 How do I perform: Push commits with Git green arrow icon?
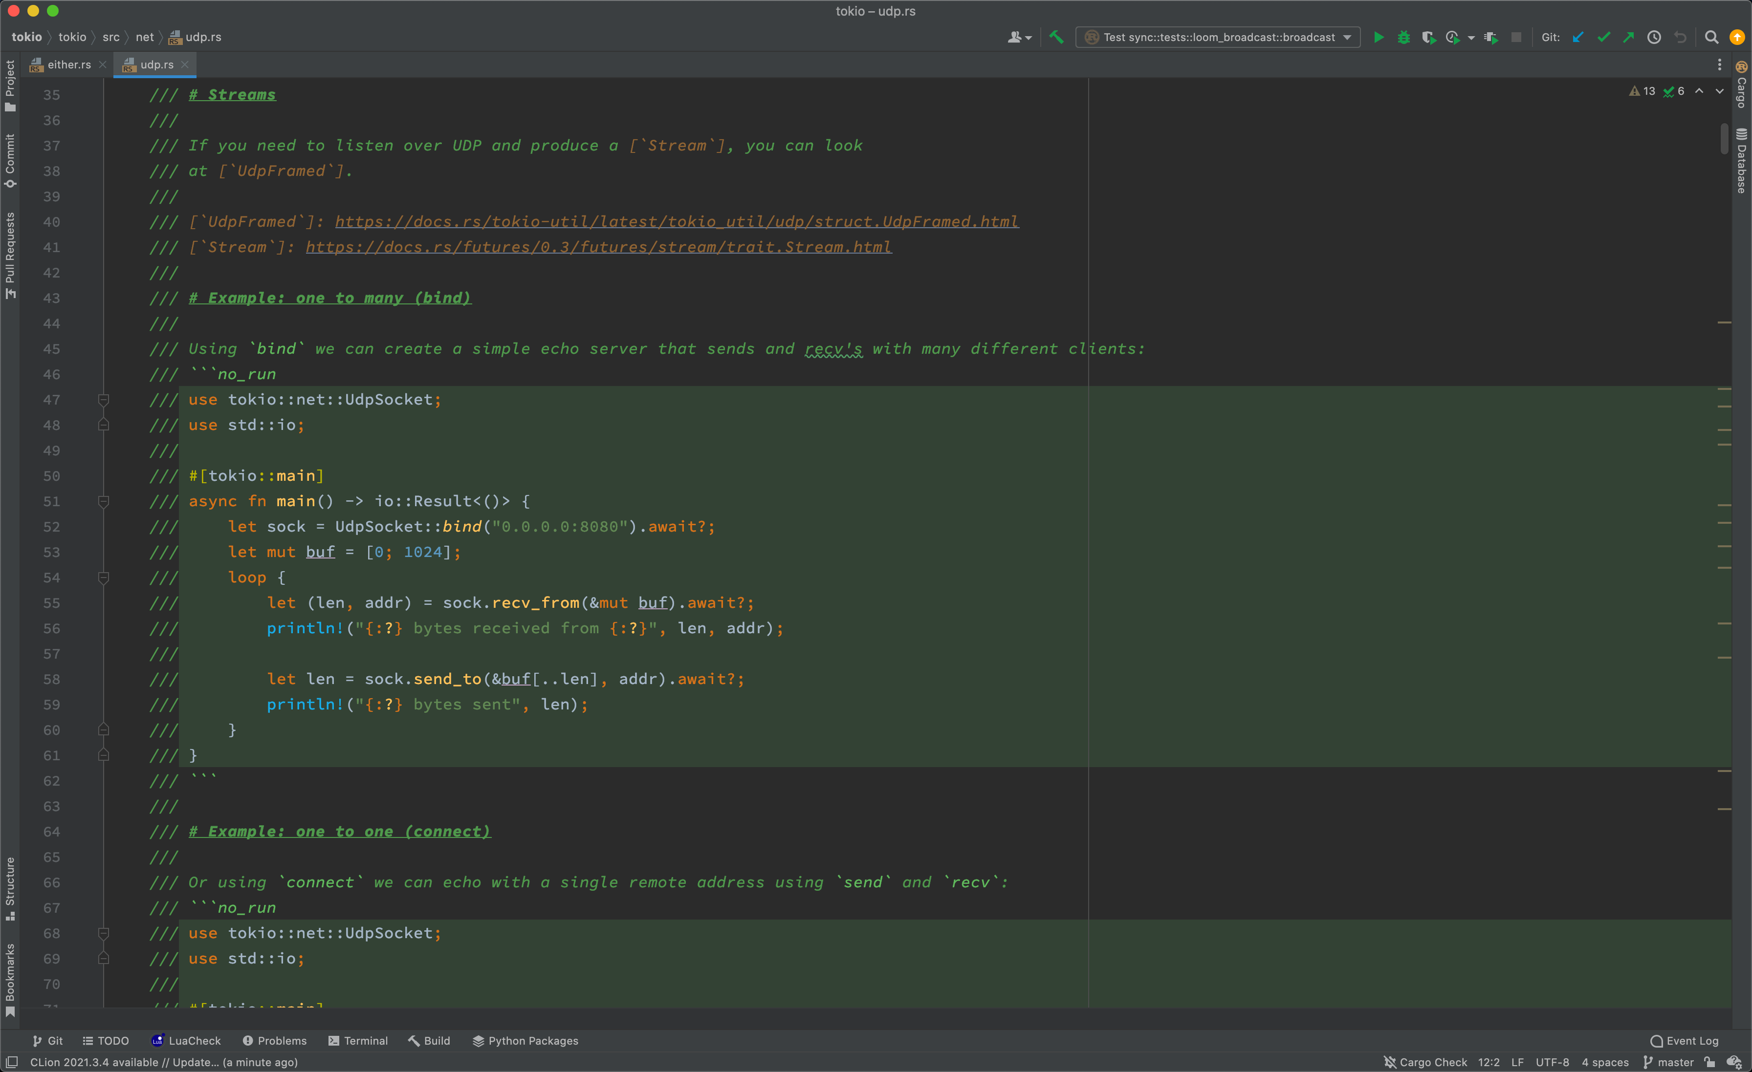(1628, 37)
